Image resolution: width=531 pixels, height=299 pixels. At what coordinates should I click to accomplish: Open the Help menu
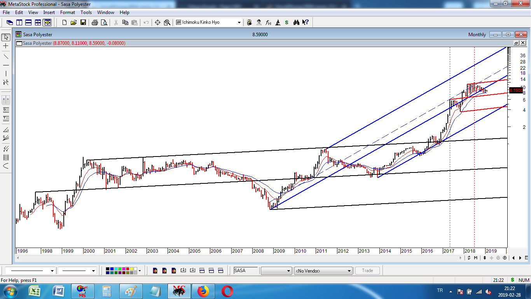pyautogui.click(x=124, y=12)
